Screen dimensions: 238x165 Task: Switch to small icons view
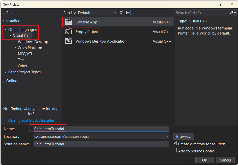pos(121,12)
